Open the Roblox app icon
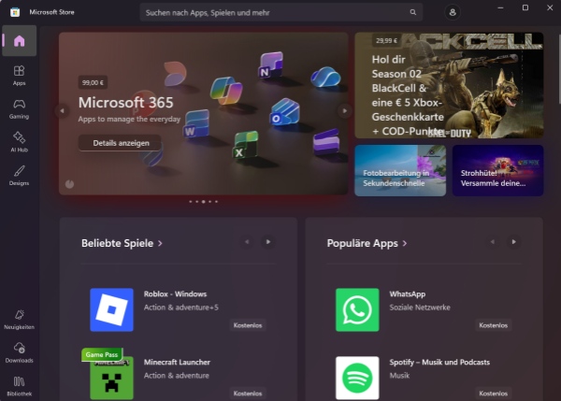The height and width of the screenshot is (401, 561). tap(111, 309)
